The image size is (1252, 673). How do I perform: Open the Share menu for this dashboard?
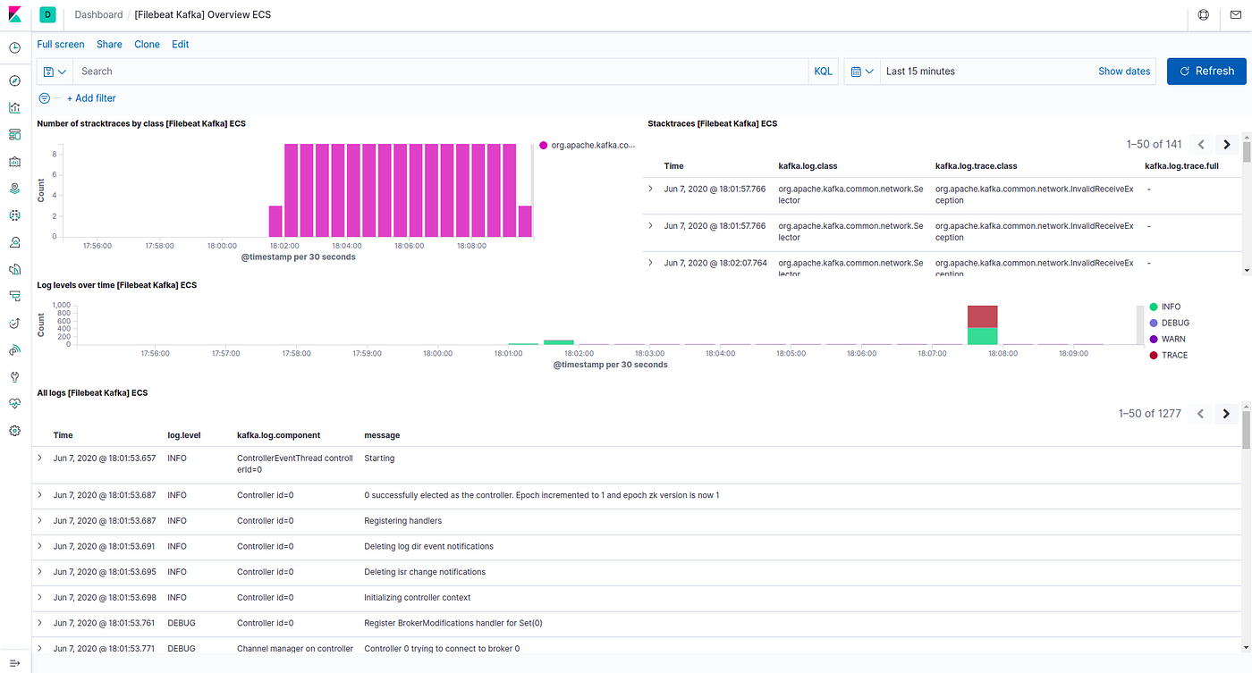point(109,44)
